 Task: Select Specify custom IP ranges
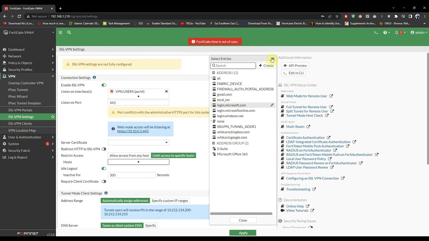(x=170, y=200)
